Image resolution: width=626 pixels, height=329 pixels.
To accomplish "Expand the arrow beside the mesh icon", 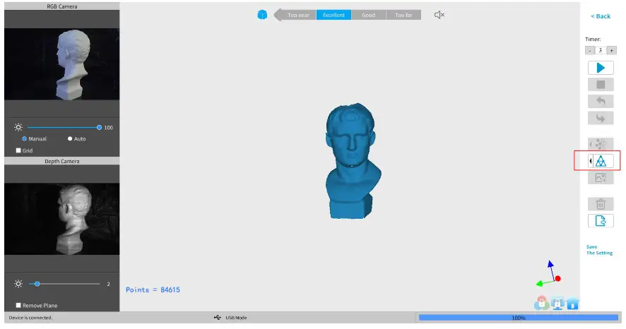I will [x=591, y=161].
